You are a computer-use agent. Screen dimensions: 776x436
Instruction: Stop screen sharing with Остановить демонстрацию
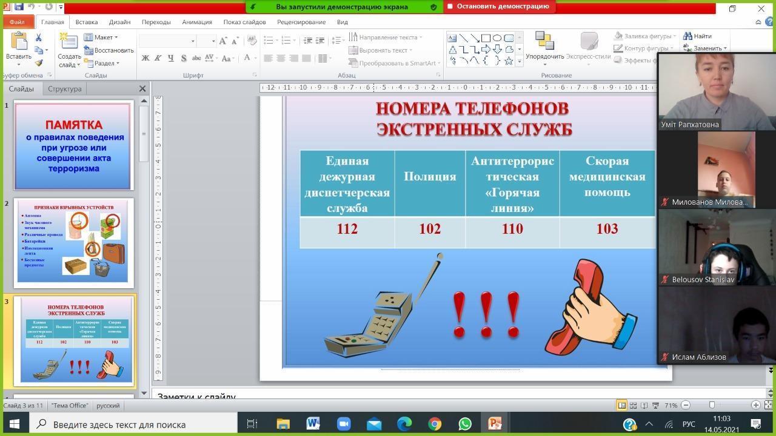(498, 7)
